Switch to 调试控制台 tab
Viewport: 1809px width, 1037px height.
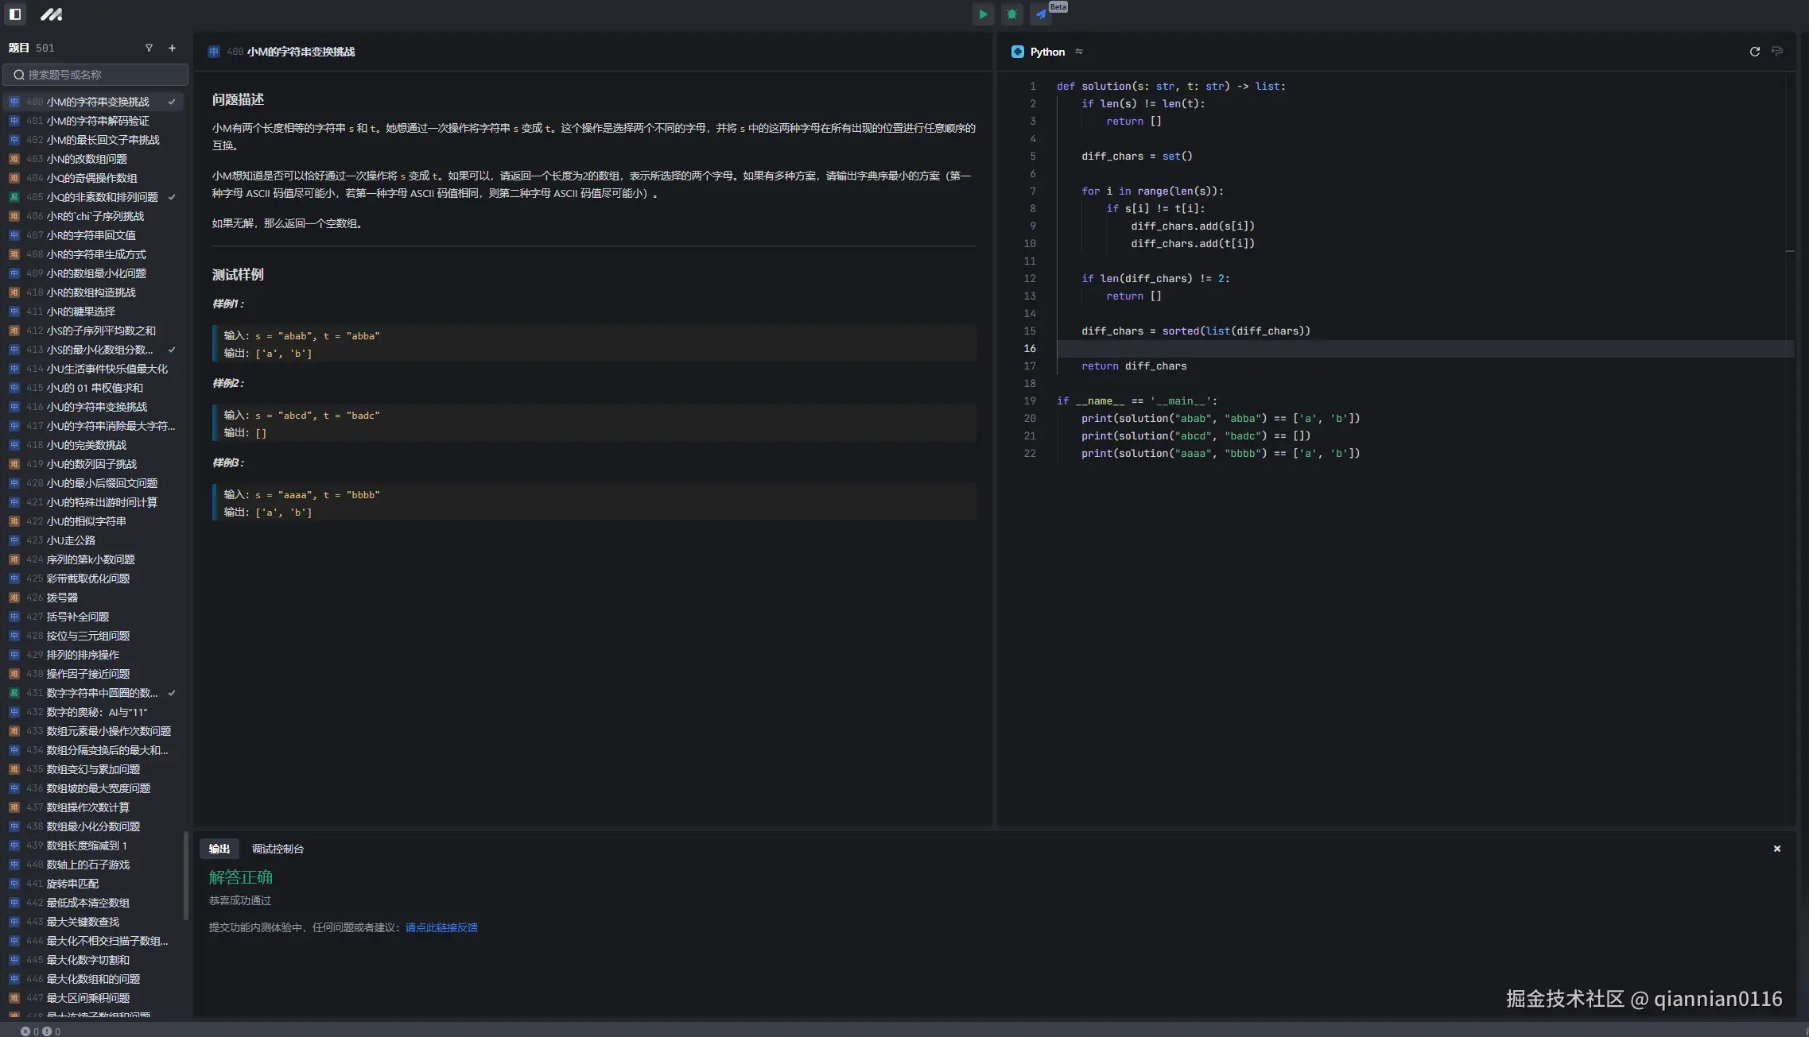(278, 849)
